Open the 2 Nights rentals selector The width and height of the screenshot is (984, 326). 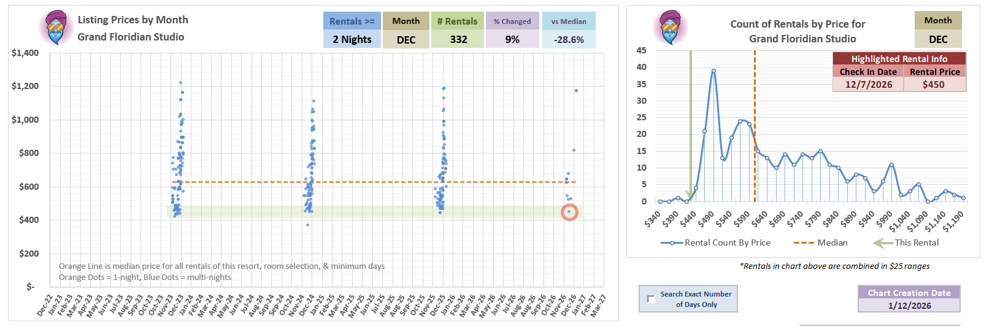click(352, 39)
